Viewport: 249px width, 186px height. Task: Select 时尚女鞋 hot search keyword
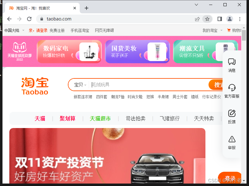(135, 97)
